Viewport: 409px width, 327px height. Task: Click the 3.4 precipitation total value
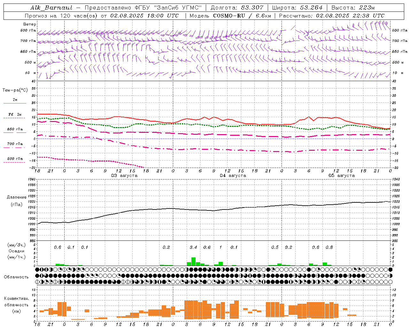(193, 247)
